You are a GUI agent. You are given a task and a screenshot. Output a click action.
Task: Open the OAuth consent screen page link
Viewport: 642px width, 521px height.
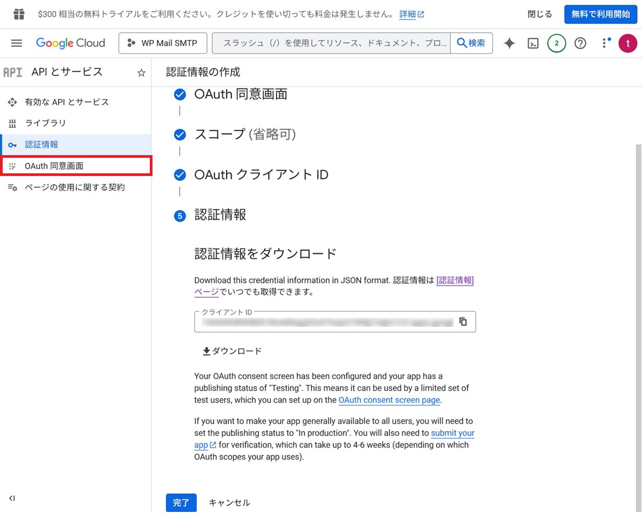coord(389,400)
